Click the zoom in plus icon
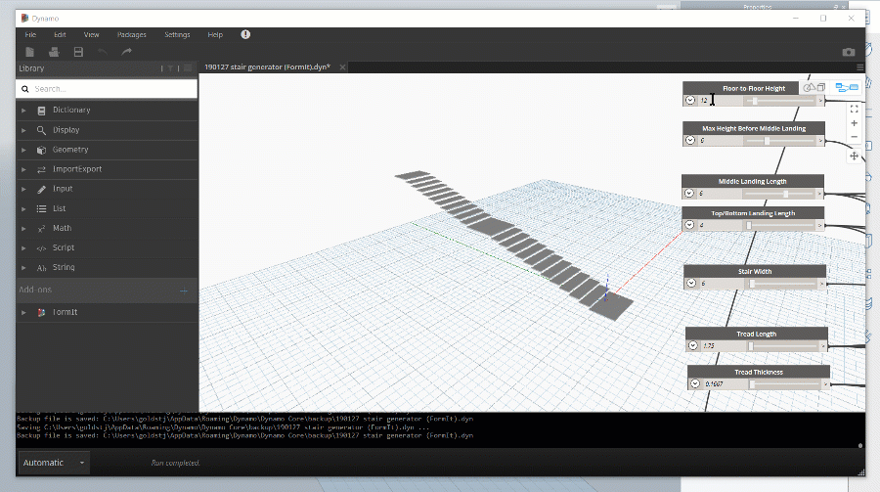The width and height of the screenshot is (880, 492). click(855, 123)
